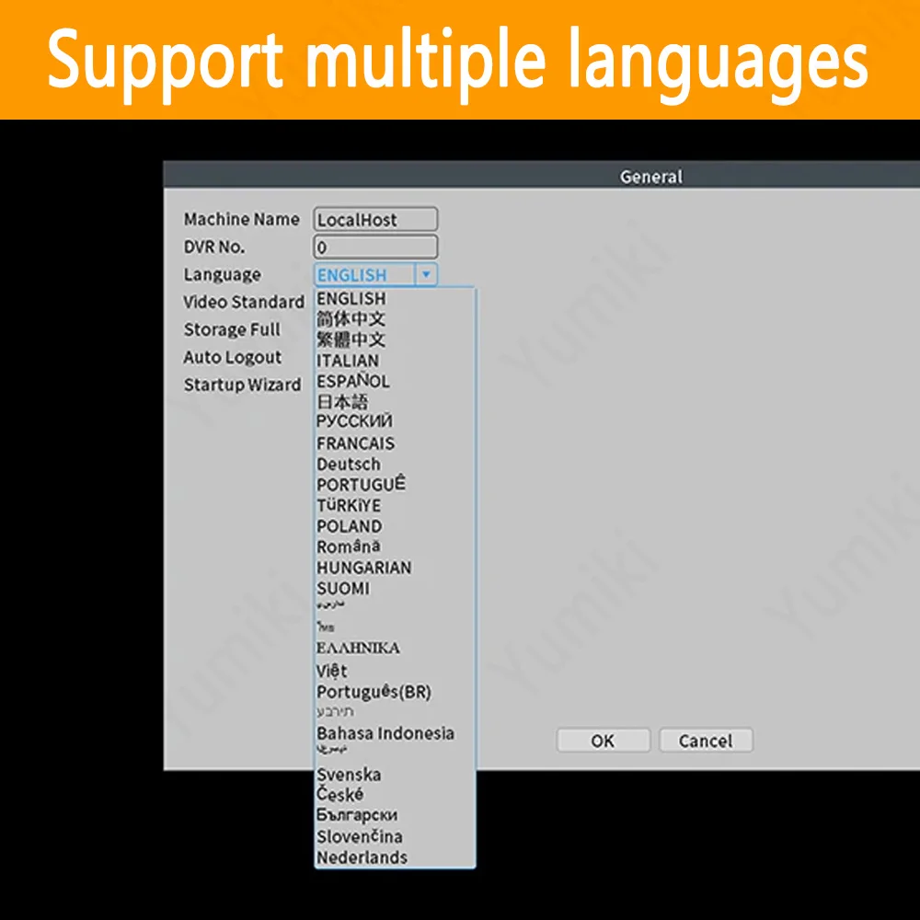Click the Auto Logout label

point(233,357)
